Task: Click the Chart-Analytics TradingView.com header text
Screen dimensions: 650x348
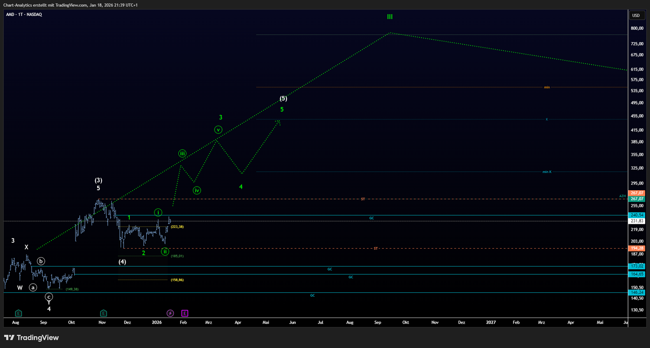Action: tap(70, 5)
